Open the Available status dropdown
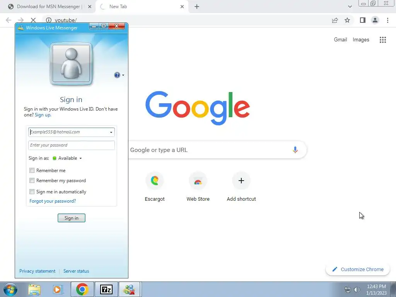 [x=67, y=158]
